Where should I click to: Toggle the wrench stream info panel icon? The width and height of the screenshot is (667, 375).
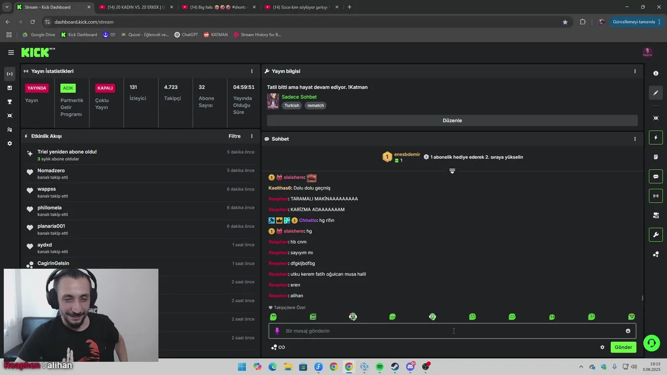coord(656,235)
